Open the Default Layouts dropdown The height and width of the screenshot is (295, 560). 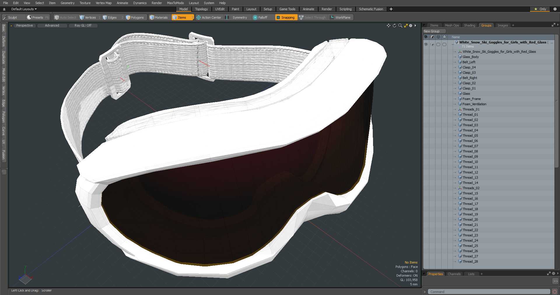coord(24,9)
